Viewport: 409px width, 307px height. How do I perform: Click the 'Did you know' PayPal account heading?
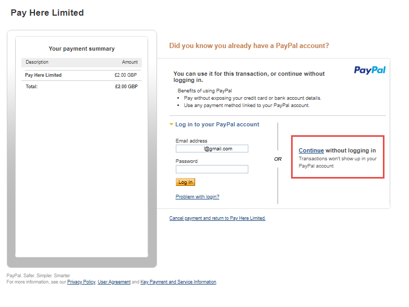[249, 46]
